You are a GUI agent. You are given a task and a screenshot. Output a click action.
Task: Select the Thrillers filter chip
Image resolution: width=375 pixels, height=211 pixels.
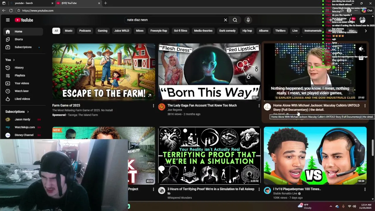click(x=280, y=31)
